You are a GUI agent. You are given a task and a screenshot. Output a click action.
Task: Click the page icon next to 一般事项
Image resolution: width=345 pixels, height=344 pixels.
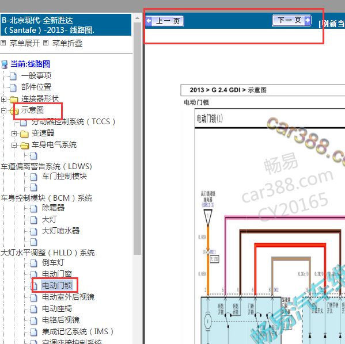[x=13, y=77]
